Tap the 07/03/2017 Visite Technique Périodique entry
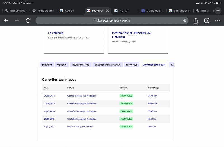The width and height of the screenshot is (224, 147). click(x=80, y=127)
